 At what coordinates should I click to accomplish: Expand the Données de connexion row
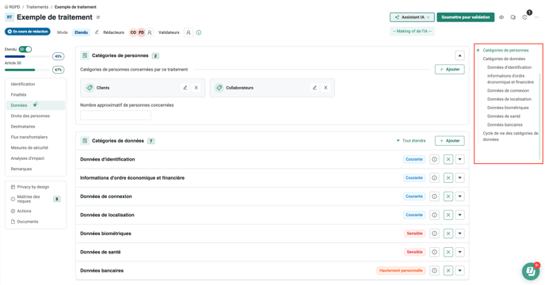coord(459,196)
